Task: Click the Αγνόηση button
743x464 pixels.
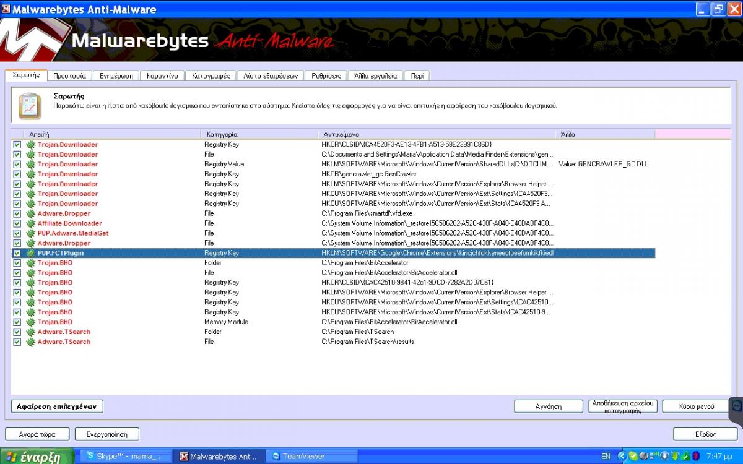Action: (x=549, y=406)
